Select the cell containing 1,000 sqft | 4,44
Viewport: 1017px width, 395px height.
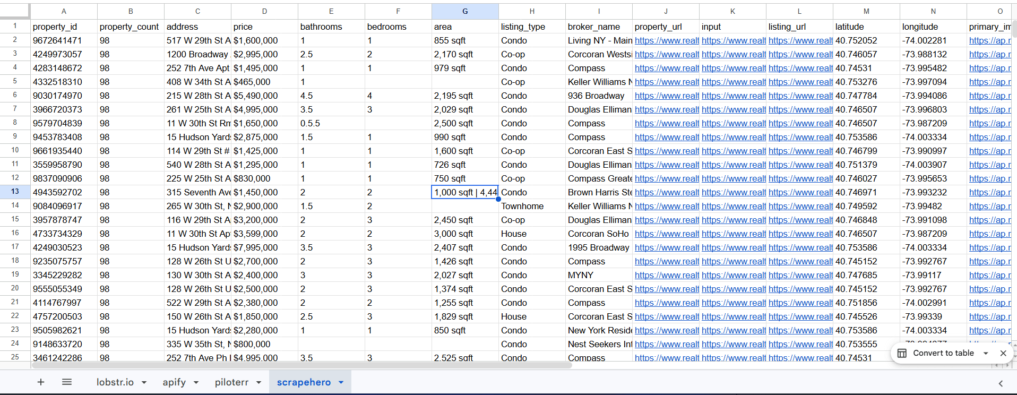click(465, 192)
